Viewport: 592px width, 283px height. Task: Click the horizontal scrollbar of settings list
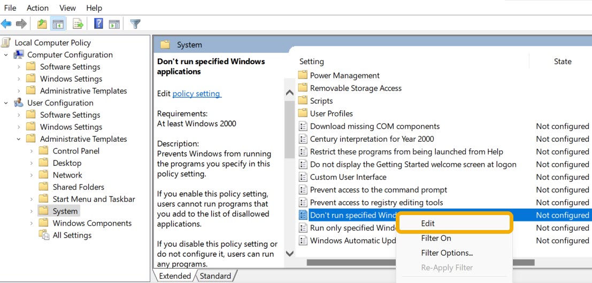(420, 262)
